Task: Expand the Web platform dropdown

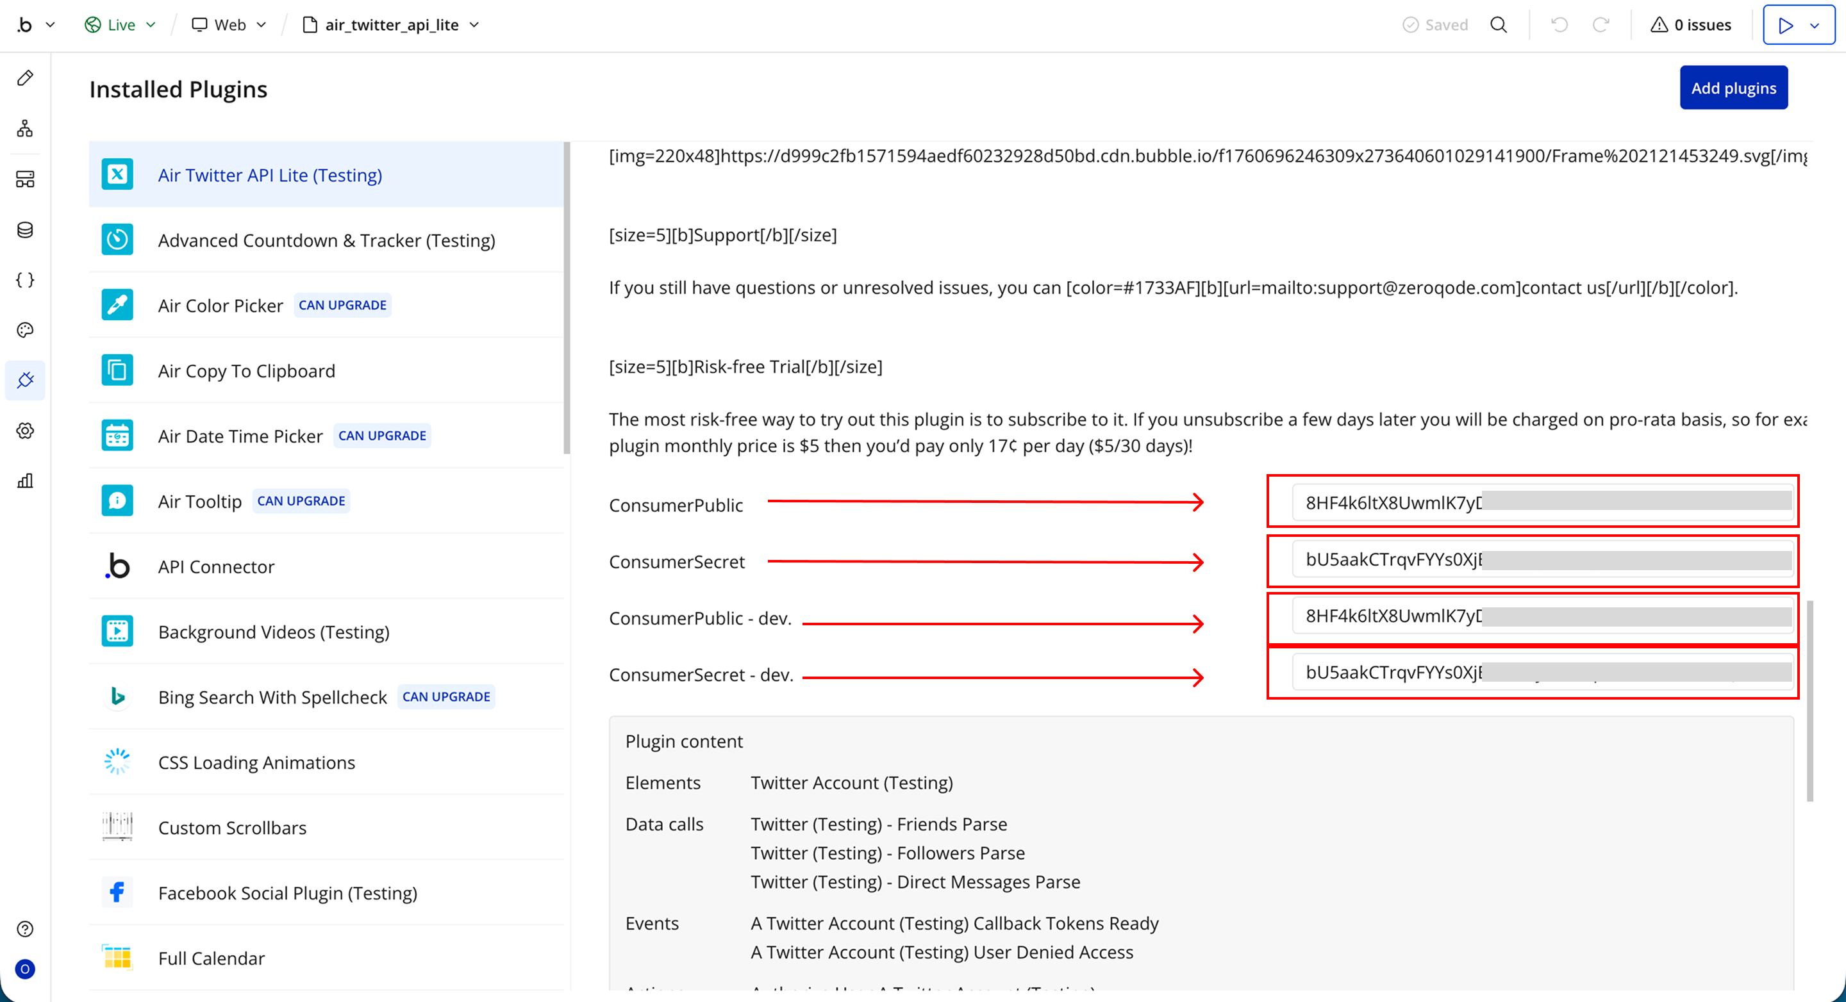Action: pyautogui.click(x=229, y=25)
